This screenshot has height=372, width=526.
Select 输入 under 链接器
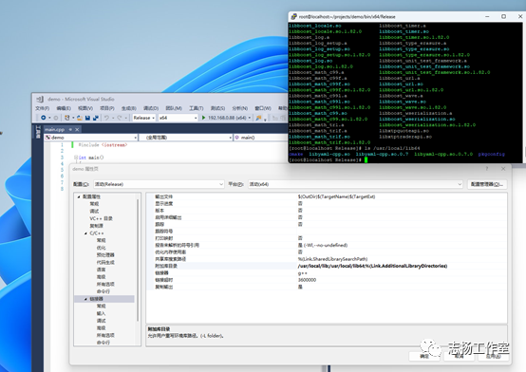(x=101, y=313)
